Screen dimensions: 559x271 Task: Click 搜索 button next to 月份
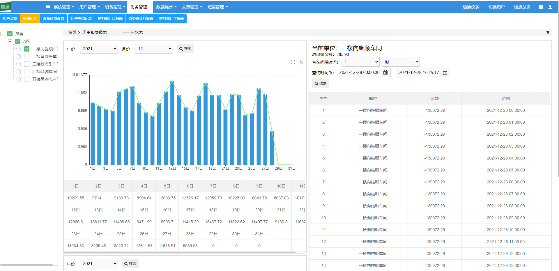click(185, 49)
